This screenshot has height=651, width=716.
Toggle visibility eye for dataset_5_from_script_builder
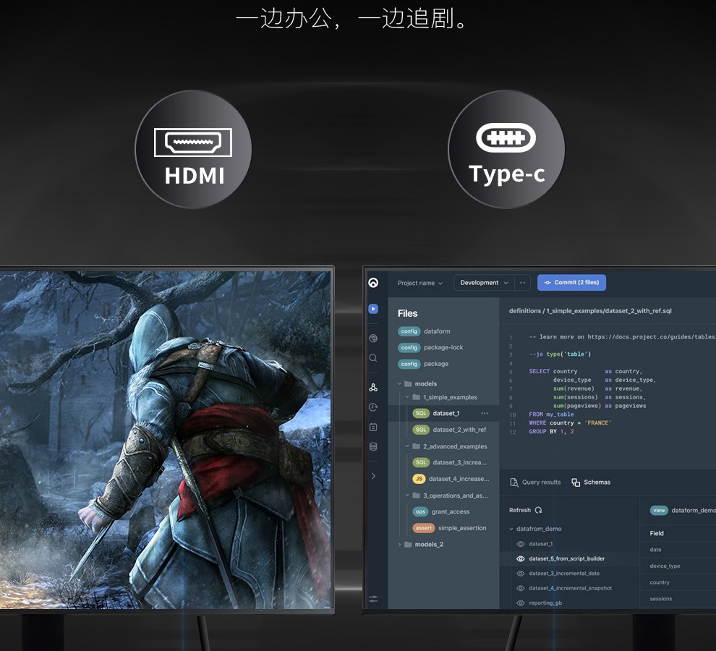point(520,558)
